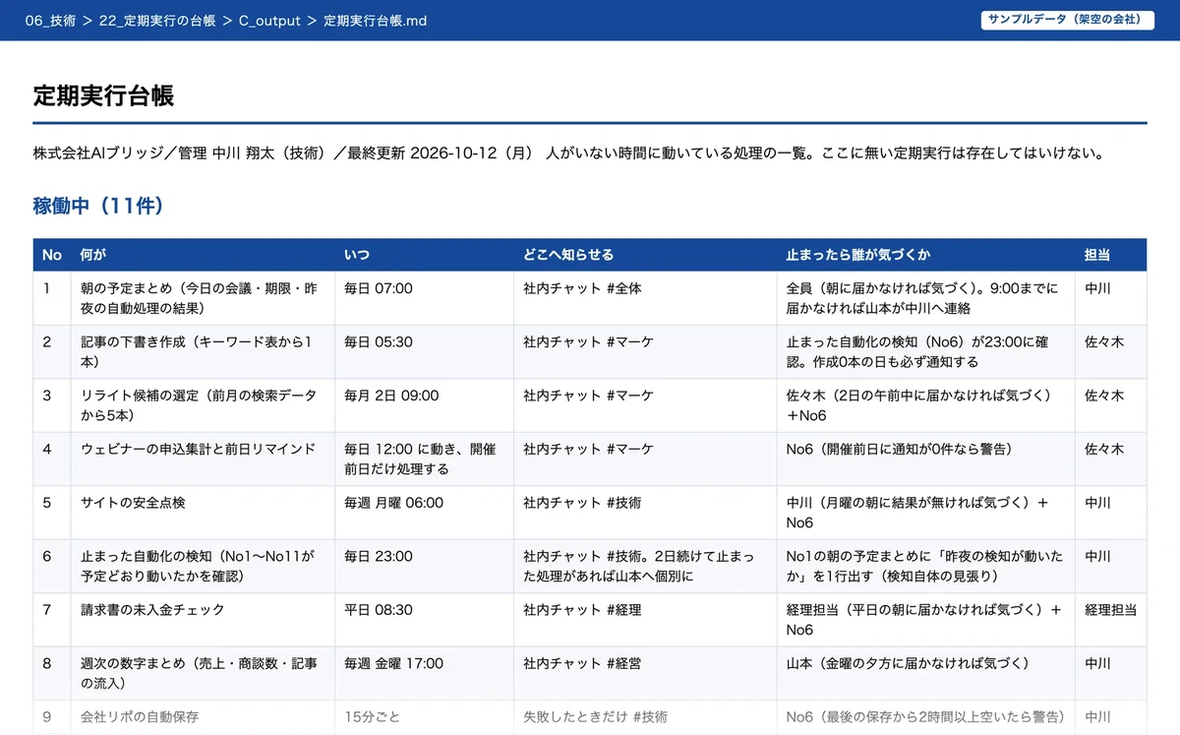
Task: Select the 定期実行台帳.md breadcrumb item
Action: [375, 21]
